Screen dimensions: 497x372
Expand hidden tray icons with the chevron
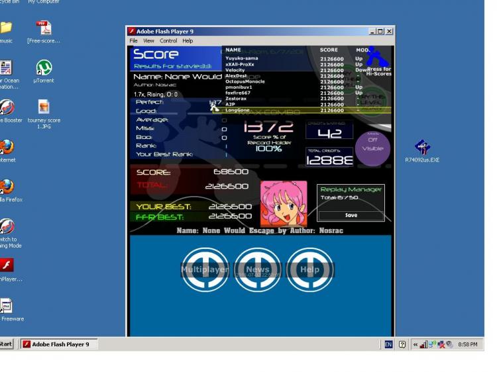(415, 344)
